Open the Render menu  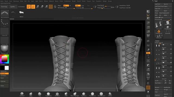coord(74,1)
